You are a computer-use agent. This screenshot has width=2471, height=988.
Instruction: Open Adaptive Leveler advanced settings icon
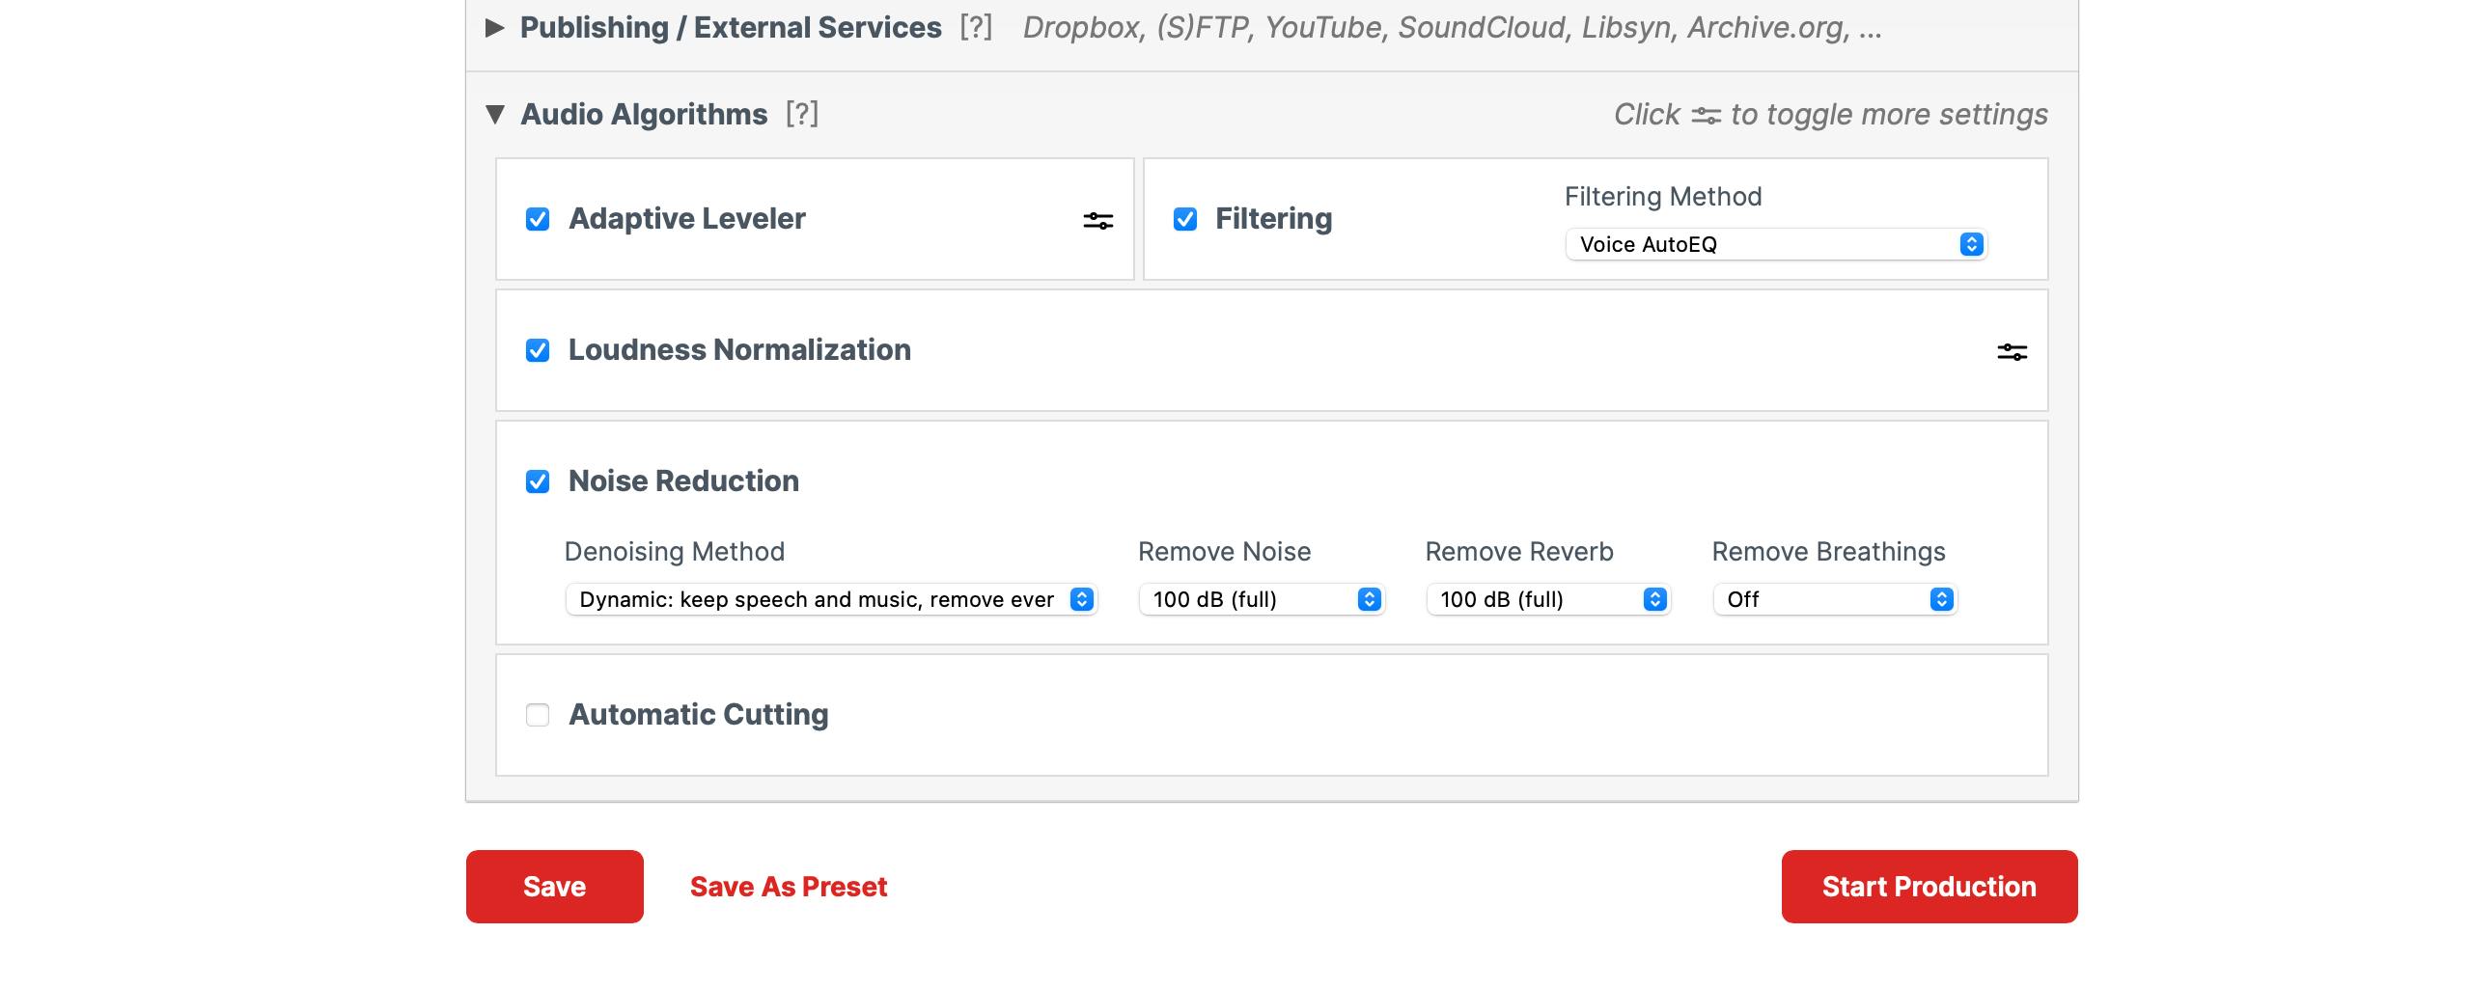click(1097, 220)
